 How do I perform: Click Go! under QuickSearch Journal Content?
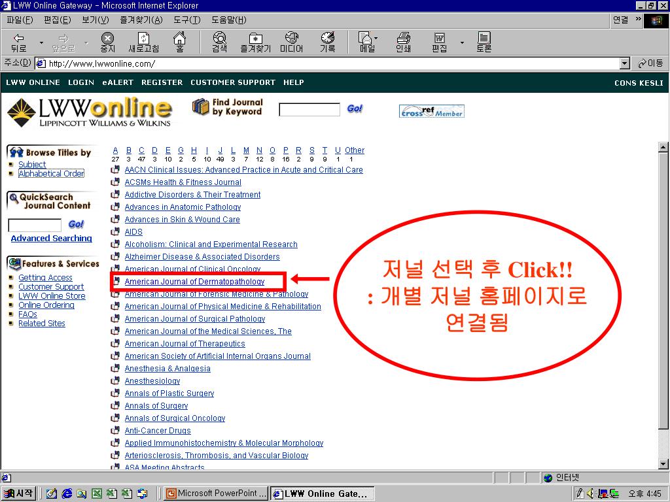point(76,224)
